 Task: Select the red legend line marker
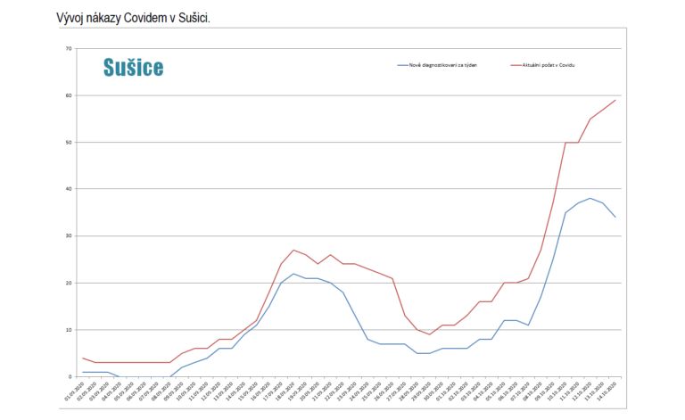(516, 65)
